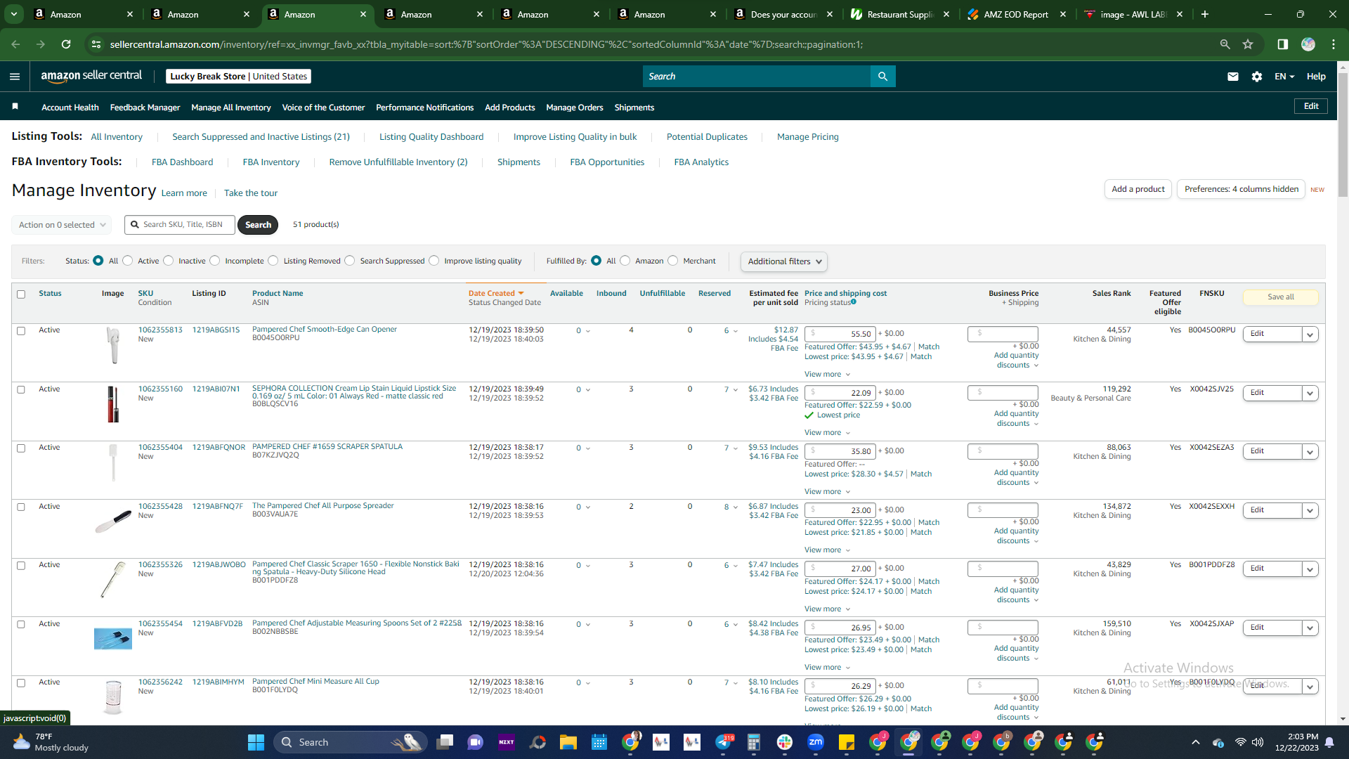Click the Save all button

(x=1280, y=297)
